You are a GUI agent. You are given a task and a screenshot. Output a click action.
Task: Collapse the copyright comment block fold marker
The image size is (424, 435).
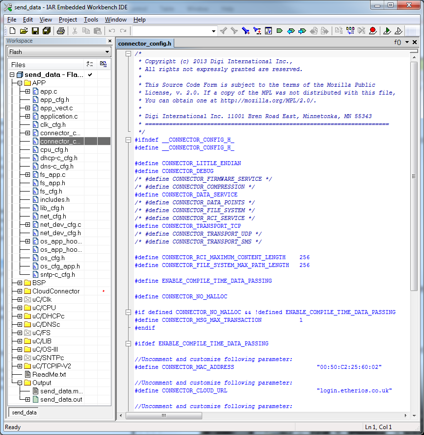pyautogui.click(x=128, y=54)
